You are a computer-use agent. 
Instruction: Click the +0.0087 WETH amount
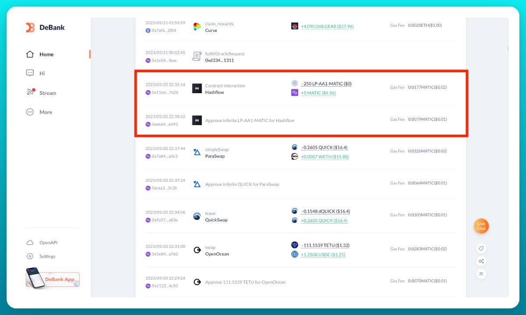click(x=325, y=157)
